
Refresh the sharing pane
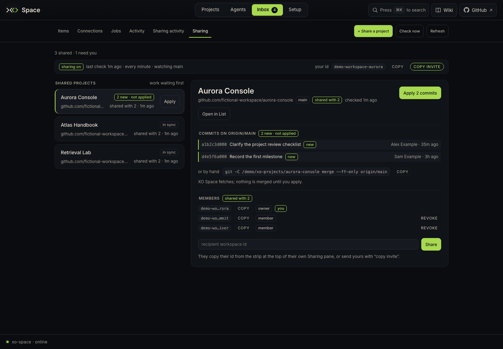coord(437,31)
